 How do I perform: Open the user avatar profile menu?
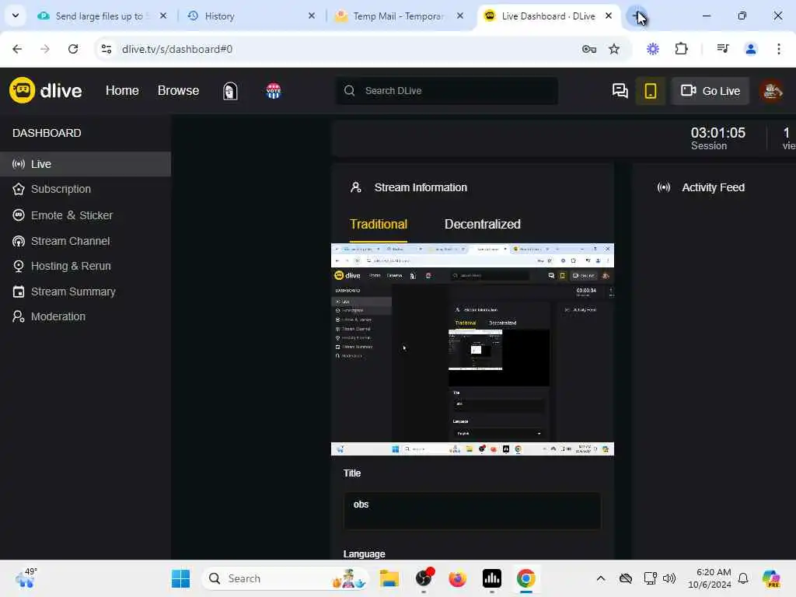(x=771, y=91)
